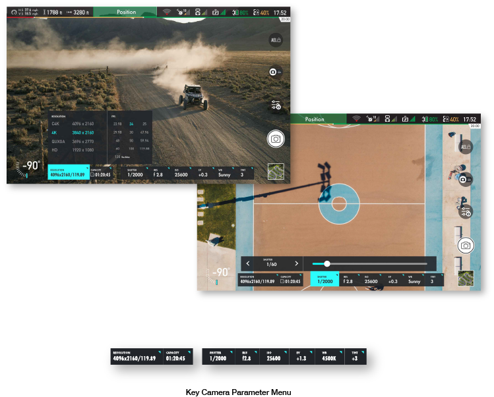The height and width of the screenshot is (397, 494).
Task: Choose 23.98 frame rate
Action: [x=117, y=124]
